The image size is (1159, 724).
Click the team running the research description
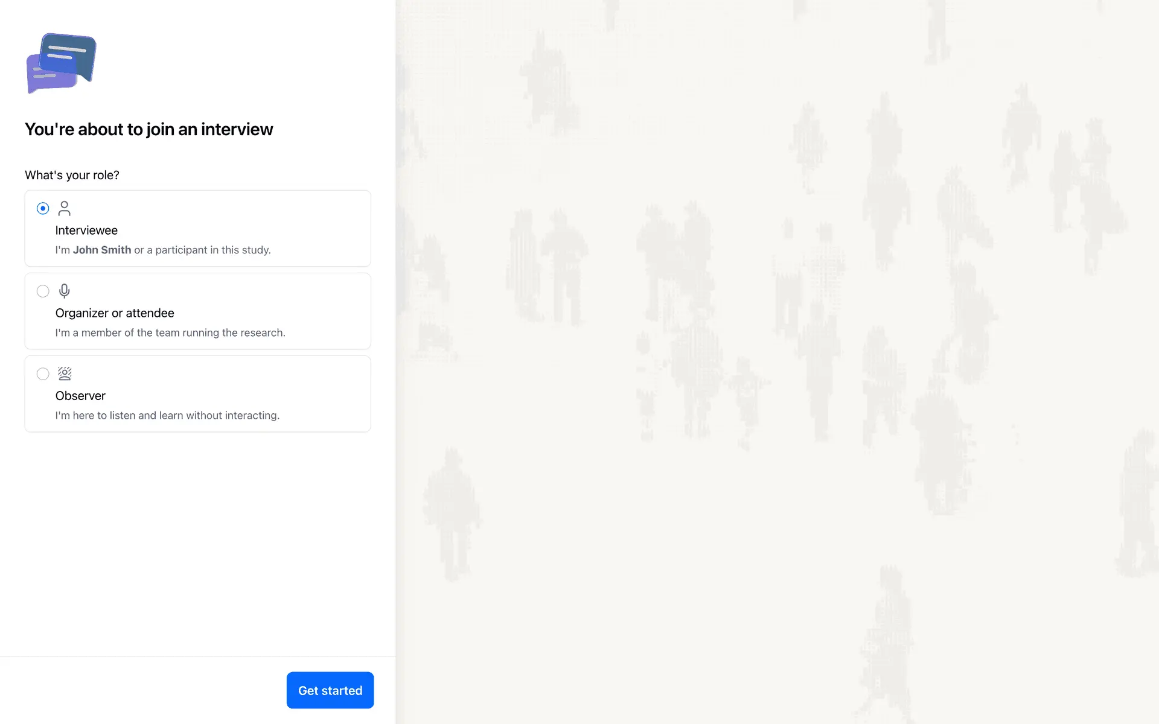point(170,332)
